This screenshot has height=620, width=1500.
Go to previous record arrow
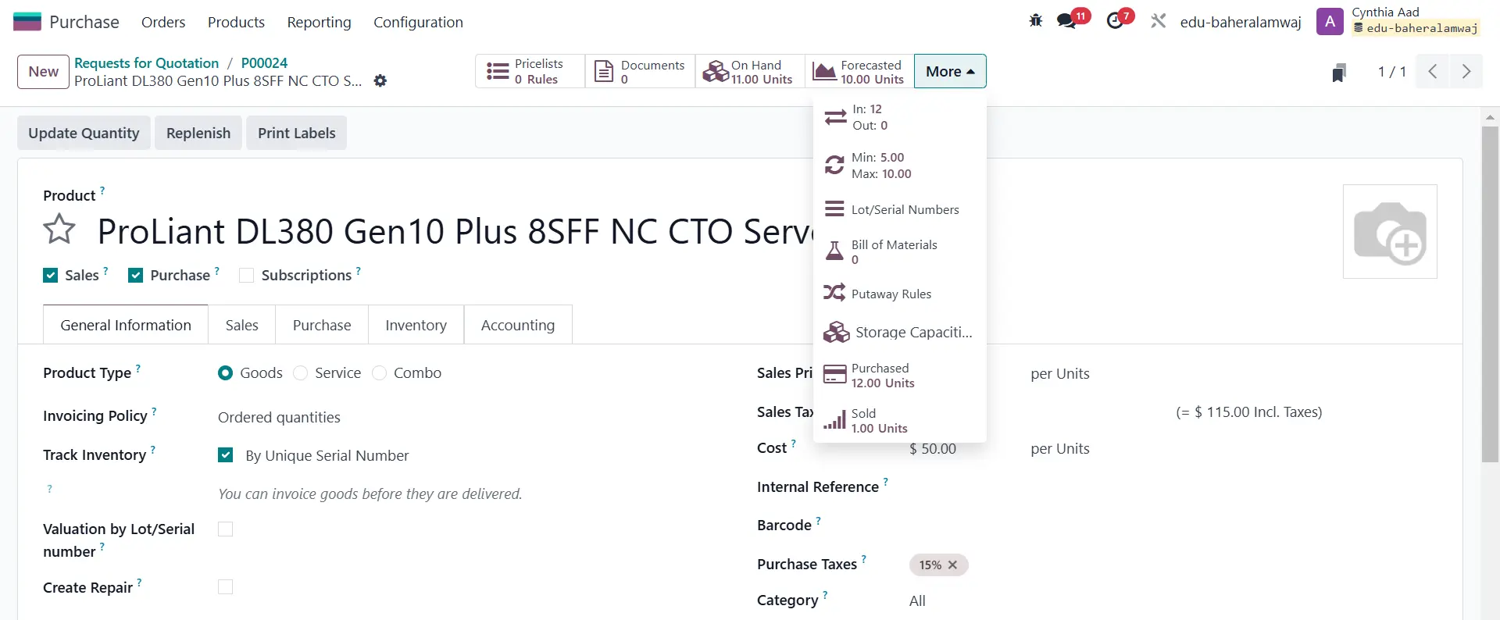1433,72
